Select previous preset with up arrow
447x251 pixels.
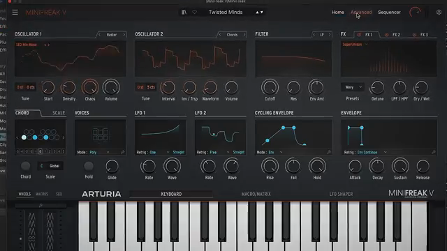(257, 13)
